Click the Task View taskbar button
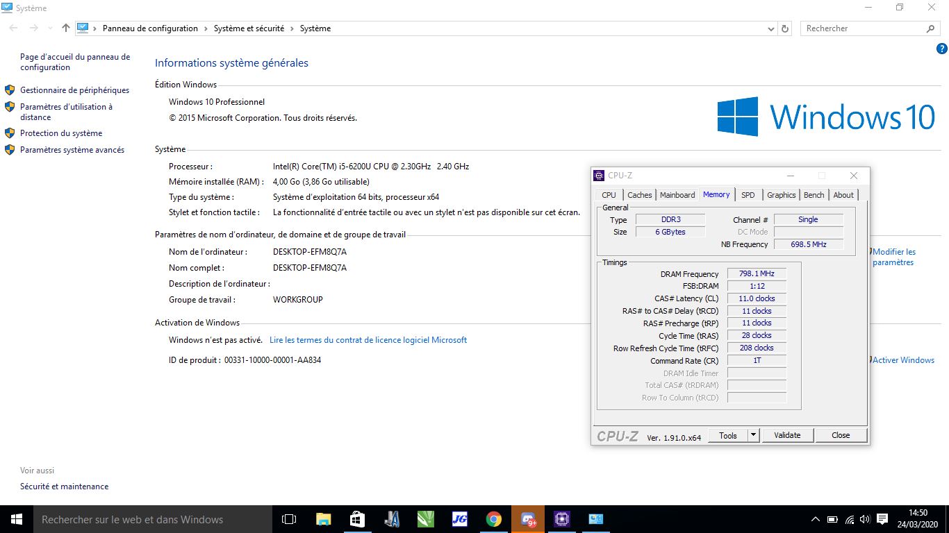 click(289, 519)
